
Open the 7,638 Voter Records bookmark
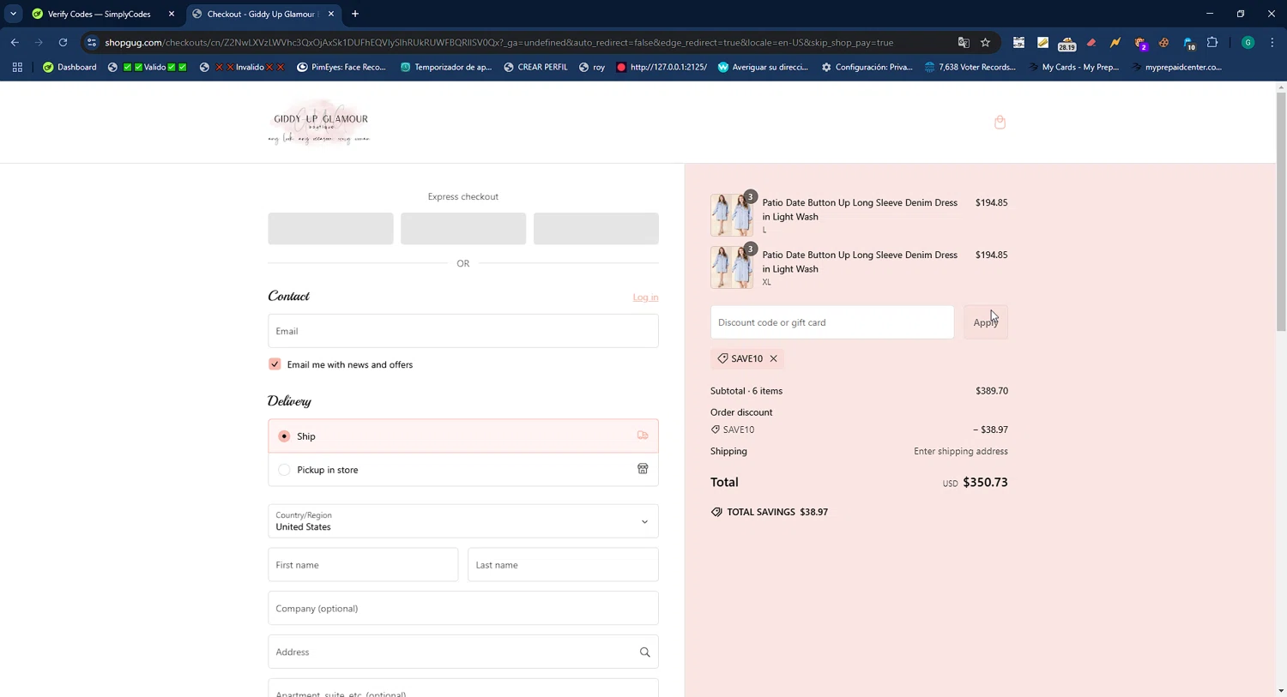970,67
